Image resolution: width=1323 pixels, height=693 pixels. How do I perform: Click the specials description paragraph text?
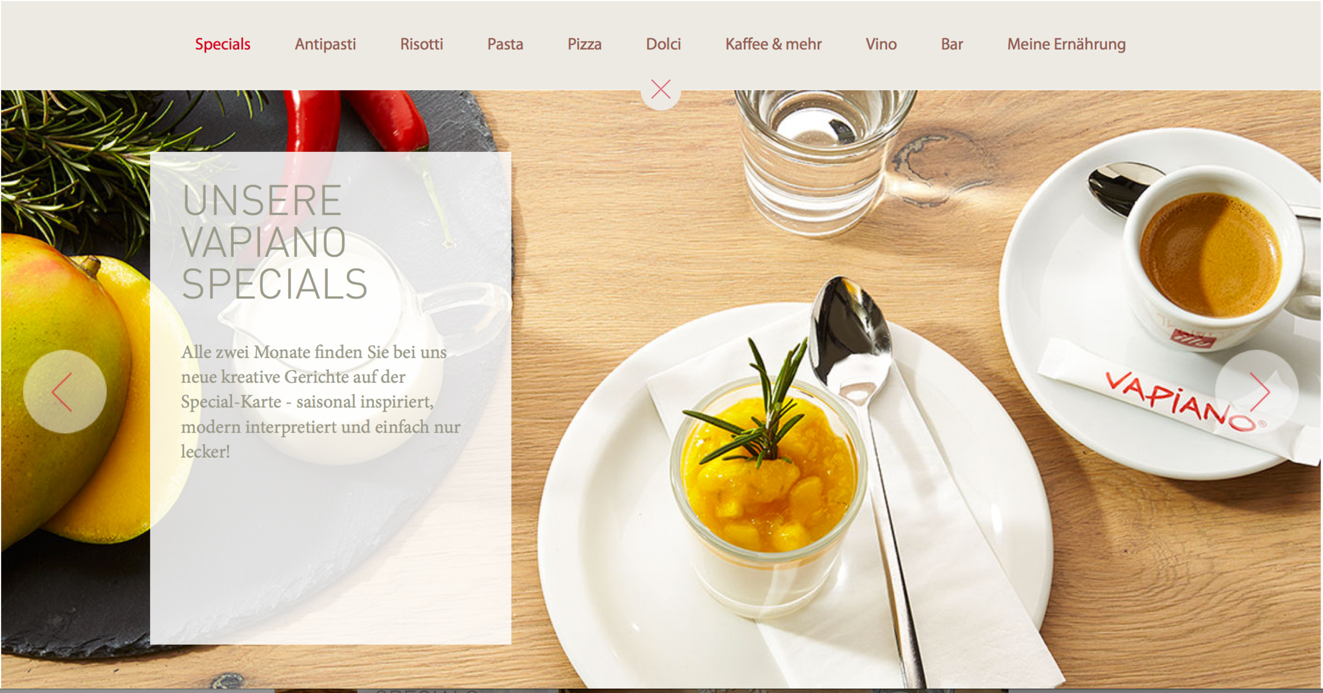tap(321, 402)
